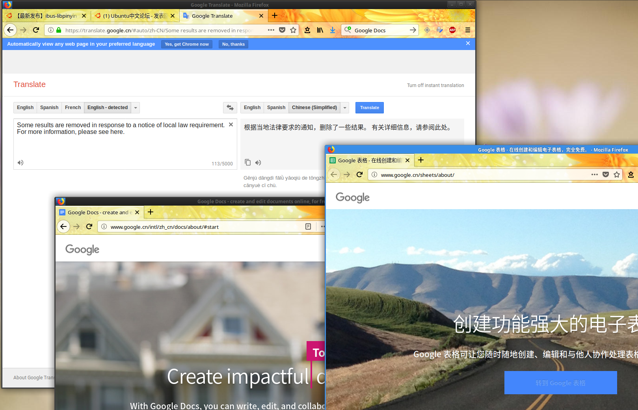The width and height of the screenshot is (638, 410).
Task: Save Sheets page to Pocket
Action: coord(606,174)
